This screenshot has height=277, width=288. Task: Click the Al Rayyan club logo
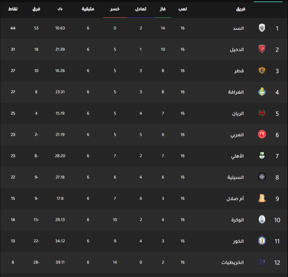tap(262, 113)
